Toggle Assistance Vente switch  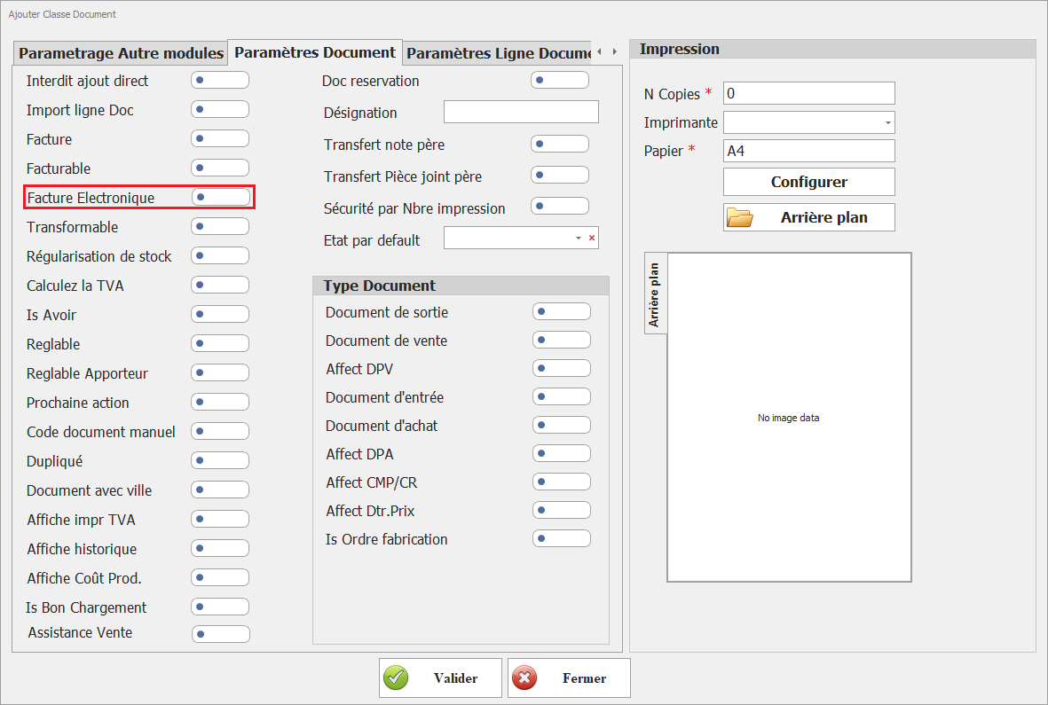pyautogui.click(x=221, y=634)
